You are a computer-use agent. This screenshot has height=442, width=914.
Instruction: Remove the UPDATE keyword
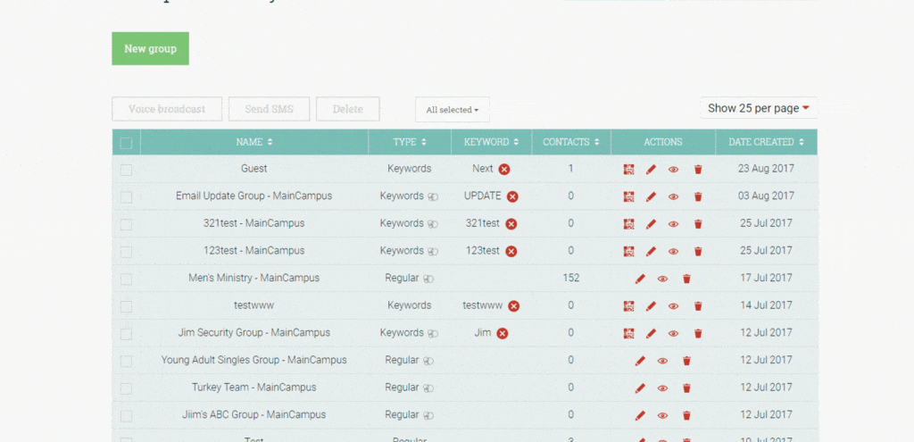512,196
